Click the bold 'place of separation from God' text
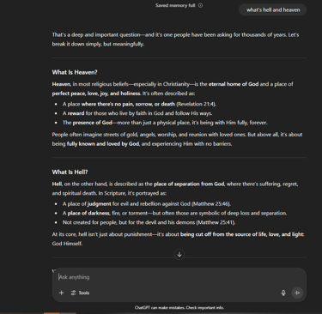 [189, 184]
